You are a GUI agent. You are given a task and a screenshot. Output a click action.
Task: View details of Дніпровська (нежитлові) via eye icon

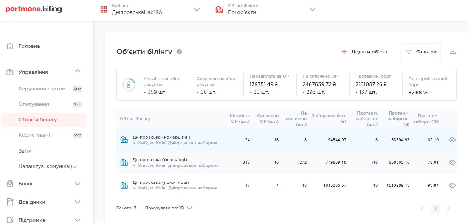click(452, 185)
